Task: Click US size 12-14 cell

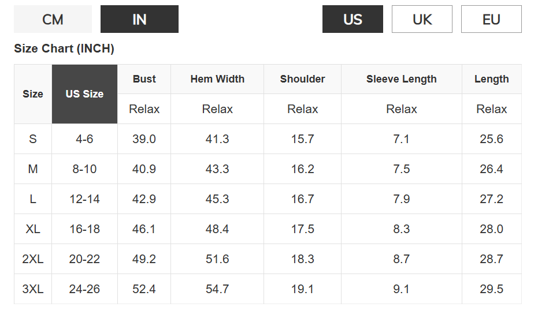Action: pyautogui.click(x=84, y=199)
